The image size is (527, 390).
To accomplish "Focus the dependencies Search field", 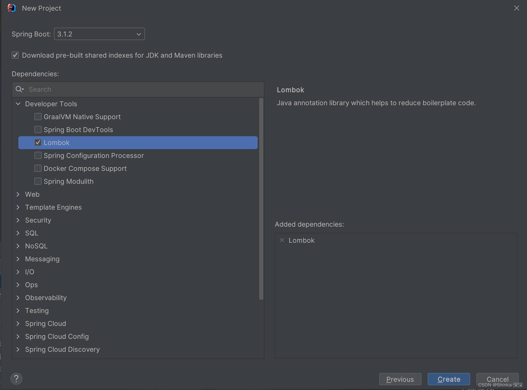I will pyautogui.click(x=138, y=89).
